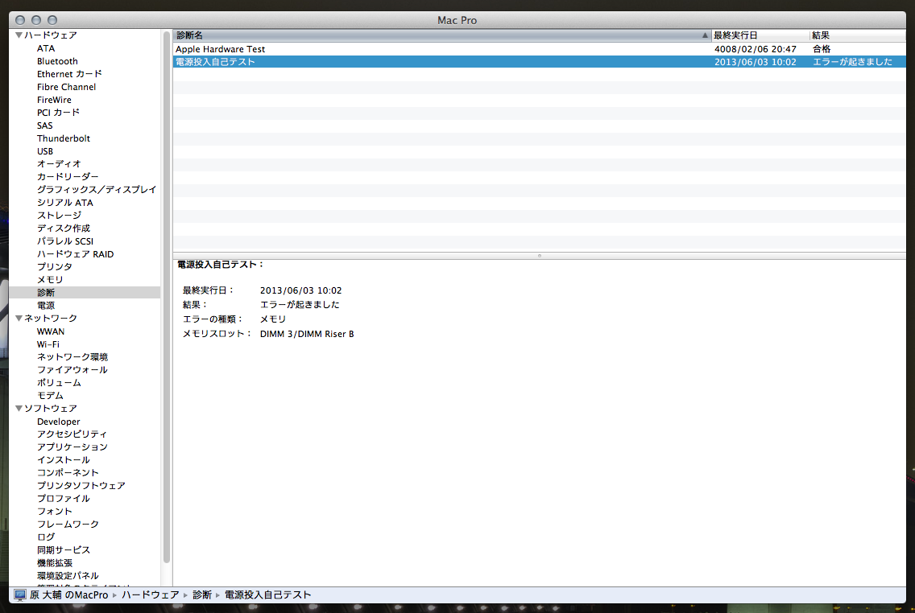Open グラフィックス/ディスプレイ section
Viewport: 915px width, 613px height.
(x=97, y=189)
